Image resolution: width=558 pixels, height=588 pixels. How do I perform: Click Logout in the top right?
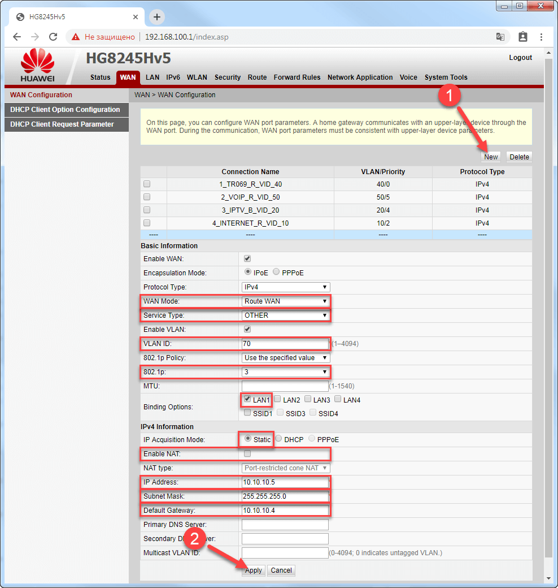click(x=520, y=57)
